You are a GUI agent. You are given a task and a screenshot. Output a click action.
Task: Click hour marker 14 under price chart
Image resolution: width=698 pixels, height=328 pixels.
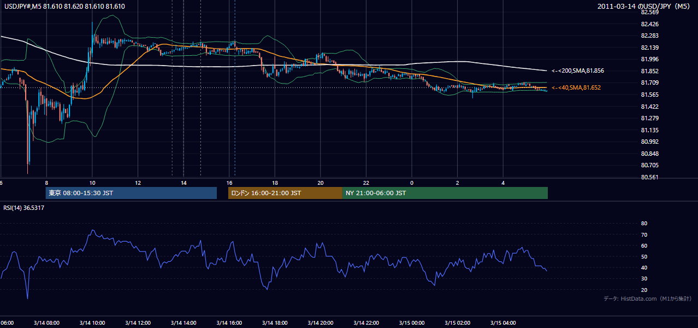click(184, 183)
